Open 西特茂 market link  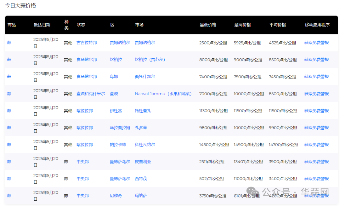pyautogui.click(x=141, y=179)
